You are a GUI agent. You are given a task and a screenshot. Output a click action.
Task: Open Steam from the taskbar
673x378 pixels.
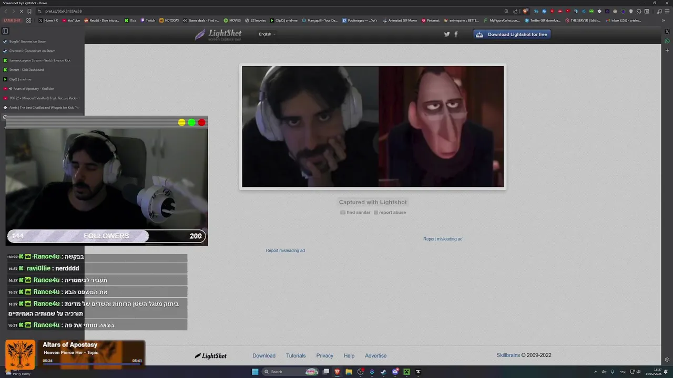383,372
